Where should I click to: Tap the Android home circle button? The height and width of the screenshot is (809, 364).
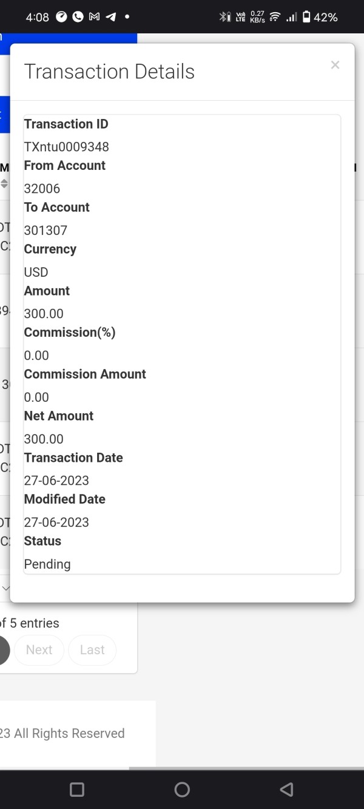(x=182, y=789)
